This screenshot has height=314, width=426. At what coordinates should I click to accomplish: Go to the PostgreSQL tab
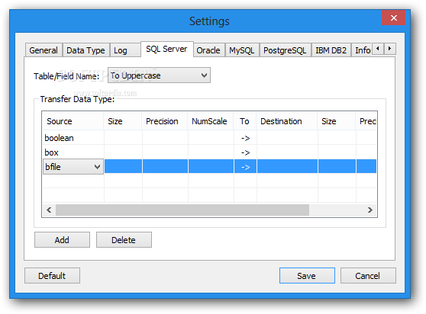[286, 50]
